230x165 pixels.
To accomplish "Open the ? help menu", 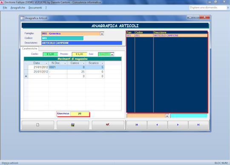I will click(46, 8).
